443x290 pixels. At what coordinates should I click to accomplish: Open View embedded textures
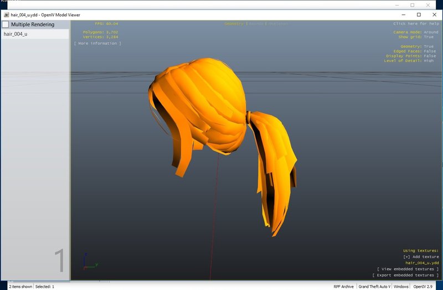click(x=408, y=269)
